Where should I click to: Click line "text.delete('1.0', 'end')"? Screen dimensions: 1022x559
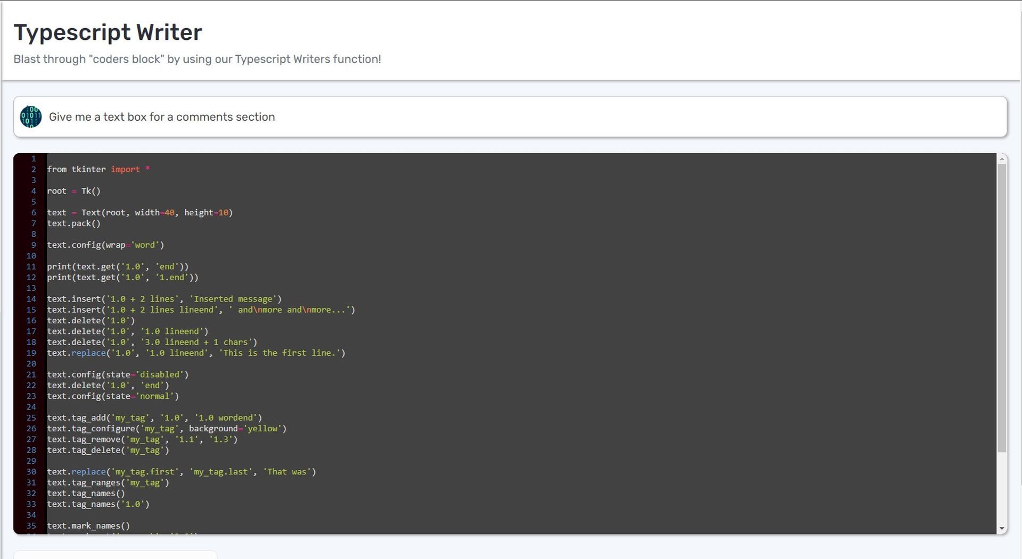(x=108, y=386)
